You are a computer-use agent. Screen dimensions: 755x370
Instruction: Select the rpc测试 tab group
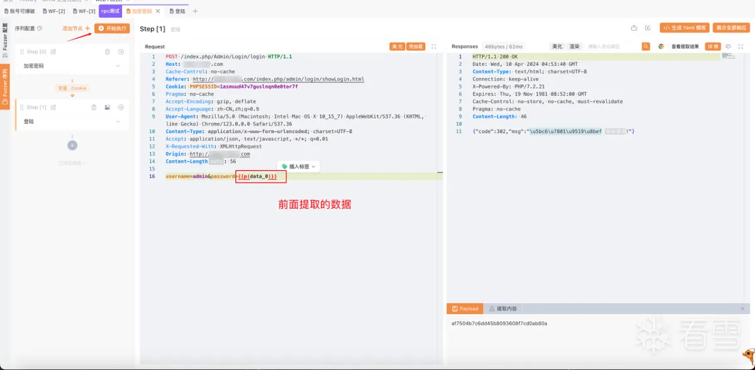pos(111,11)
